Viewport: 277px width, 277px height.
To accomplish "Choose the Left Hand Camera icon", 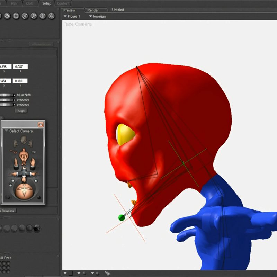I will 16,143.
